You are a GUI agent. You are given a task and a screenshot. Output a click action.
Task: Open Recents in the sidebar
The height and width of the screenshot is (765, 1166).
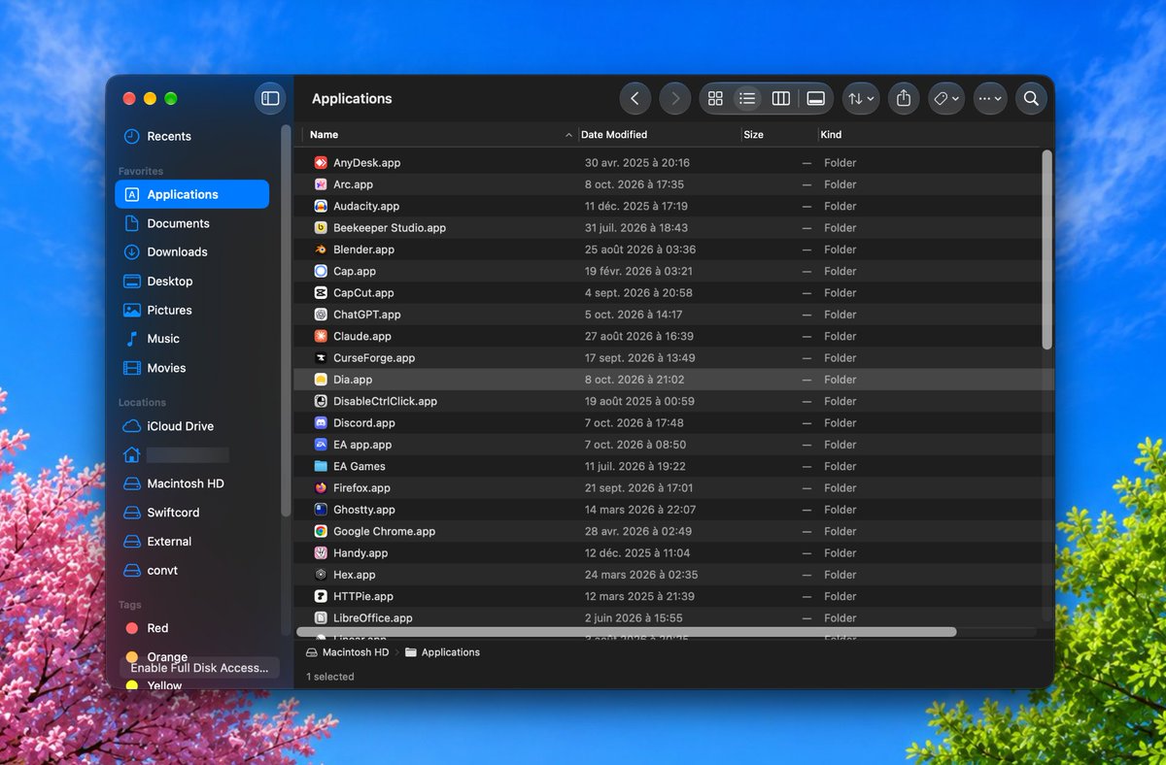coord(191,137)
